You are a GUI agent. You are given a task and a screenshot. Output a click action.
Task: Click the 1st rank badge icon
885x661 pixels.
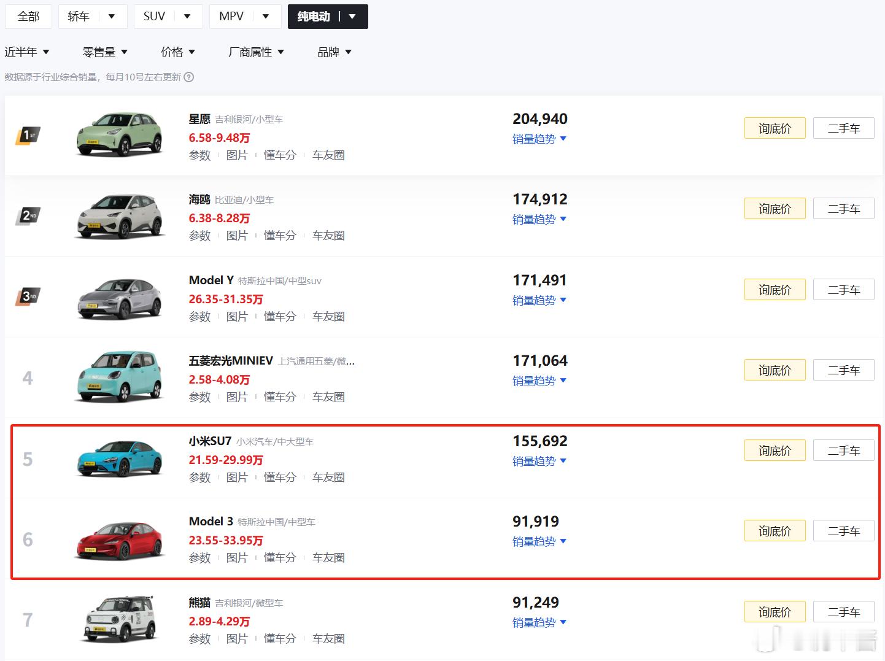[x=28, y=135]
